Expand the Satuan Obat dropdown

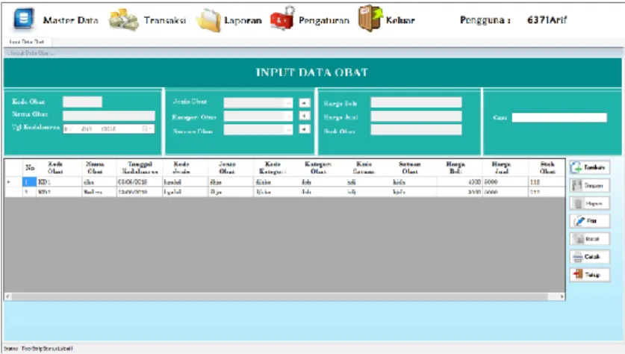[x=288, y=130]
